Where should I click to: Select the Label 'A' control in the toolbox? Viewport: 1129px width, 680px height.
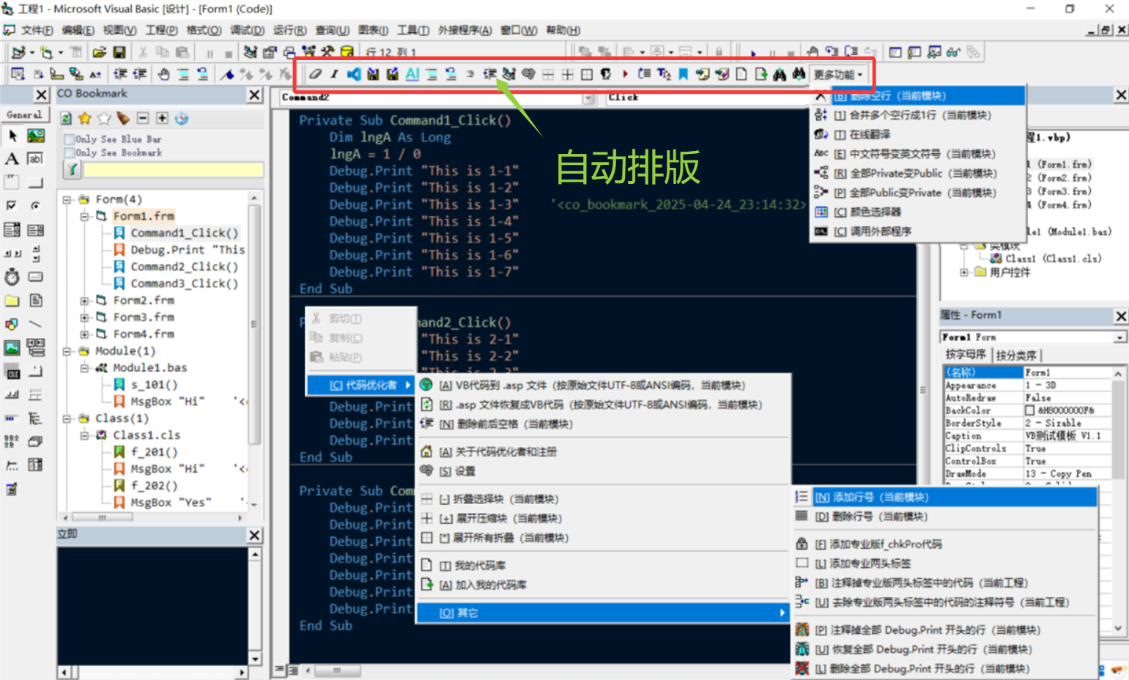pyautogui.click(x=12, y=158)
